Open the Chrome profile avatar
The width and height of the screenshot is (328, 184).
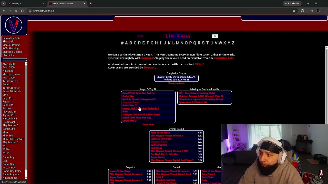point(318,11)
